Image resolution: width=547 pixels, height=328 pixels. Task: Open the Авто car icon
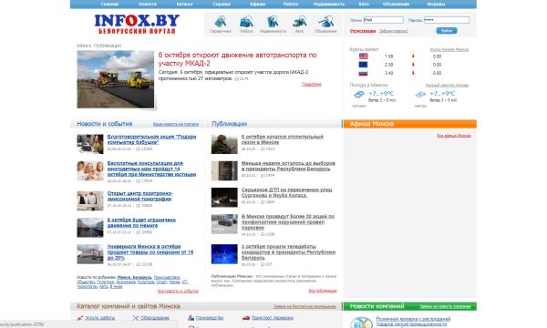(299, 22)
